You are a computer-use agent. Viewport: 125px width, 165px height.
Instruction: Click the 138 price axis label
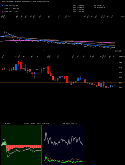pyautogui.click(x=120, y=87)
